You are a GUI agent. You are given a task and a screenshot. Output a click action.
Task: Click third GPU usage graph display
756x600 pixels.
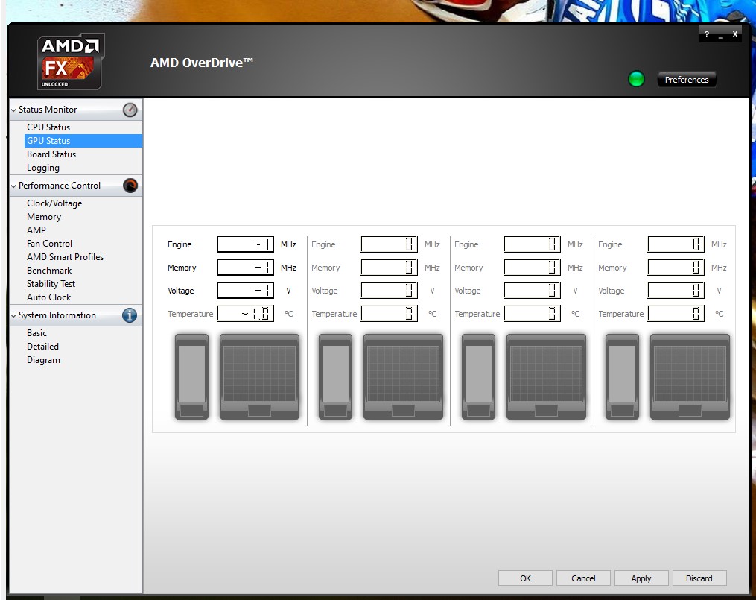[546, 376]
